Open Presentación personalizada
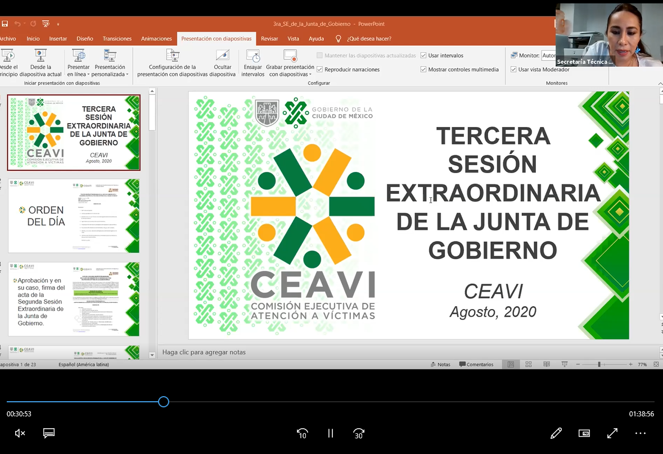 [110, 63]
